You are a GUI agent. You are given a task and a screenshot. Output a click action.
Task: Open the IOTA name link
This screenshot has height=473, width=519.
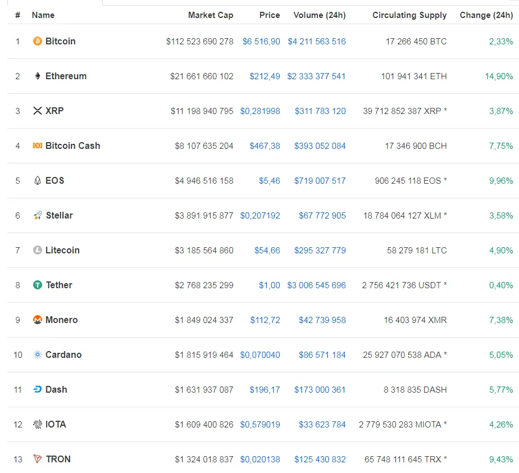click(56, 424)
